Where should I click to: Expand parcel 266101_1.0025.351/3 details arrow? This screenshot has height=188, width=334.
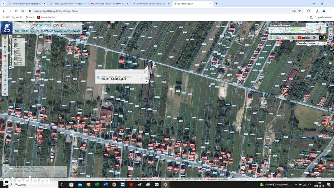pos(141,79)
